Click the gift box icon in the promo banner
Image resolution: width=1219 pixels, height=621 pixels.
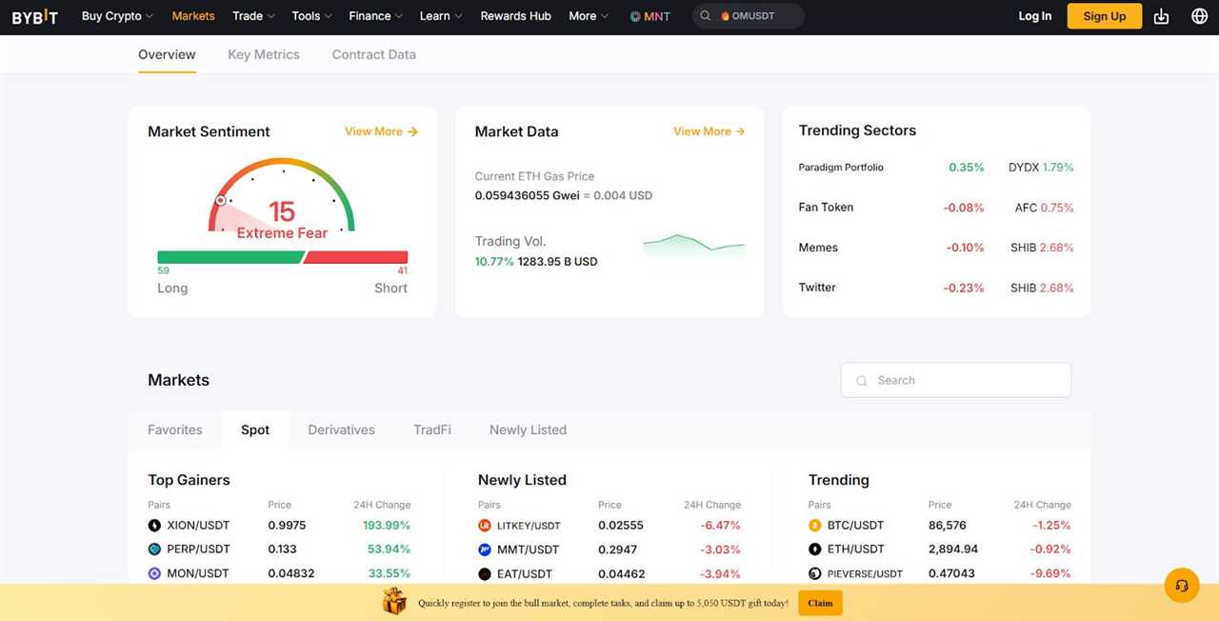click(394, 600)
